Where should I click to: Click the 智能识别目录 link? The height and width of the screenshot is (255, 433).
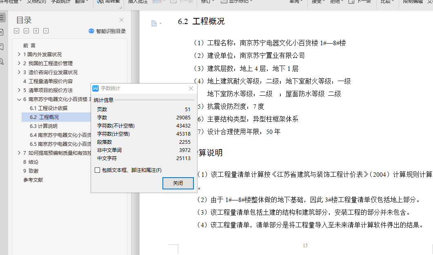[x=107, y=31]
